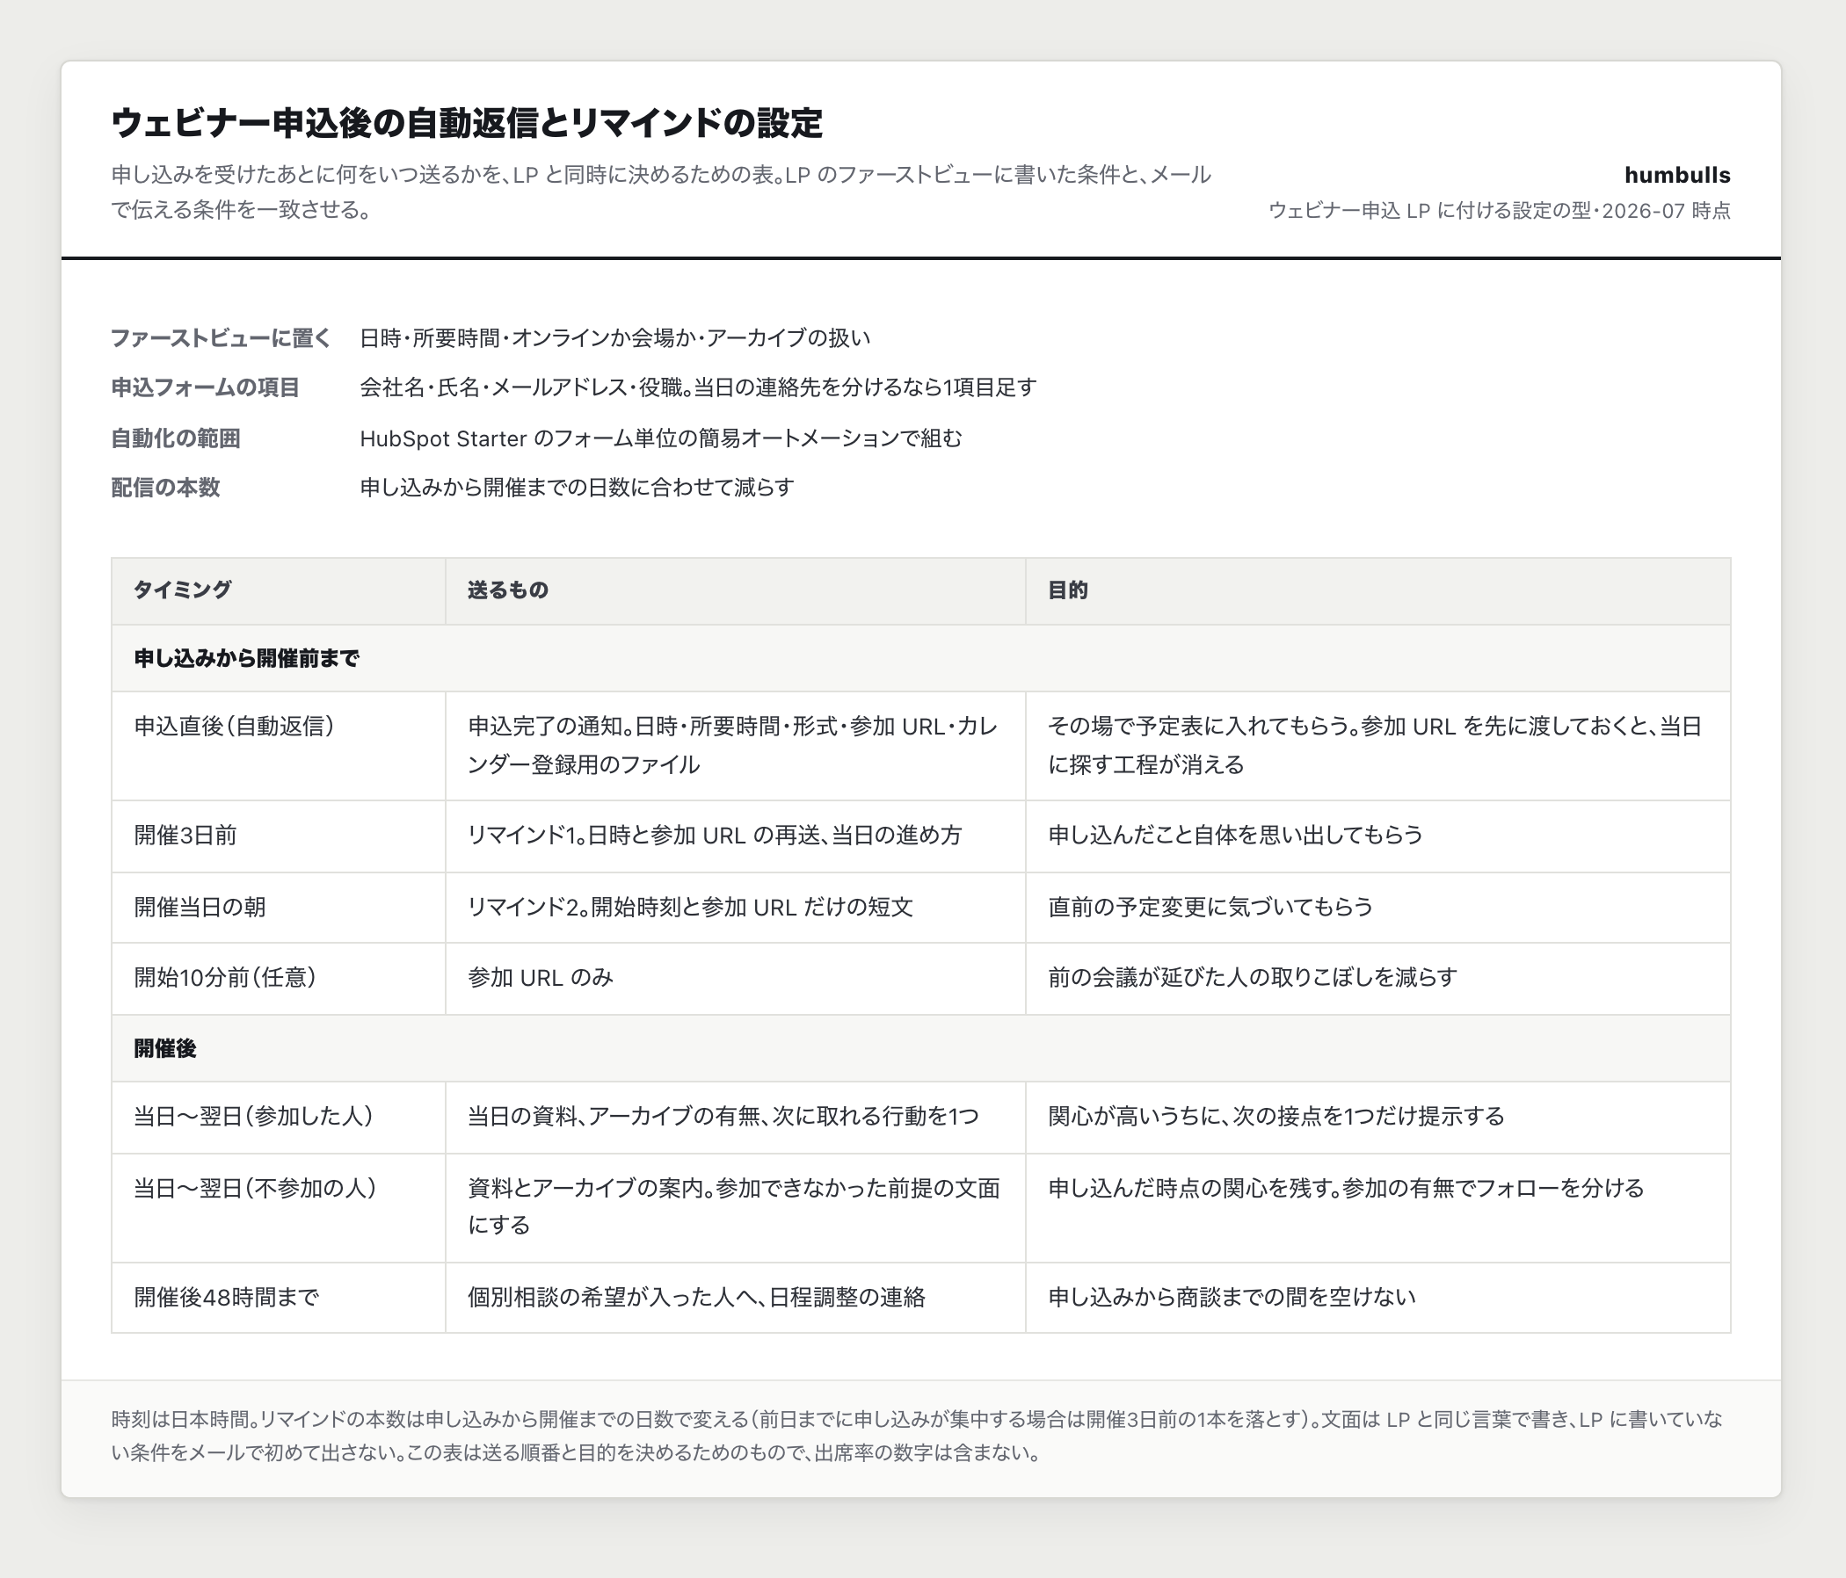
Task: Click the cell 直前の予定変更に気づいてもらう
Action: click(1378, 908)
